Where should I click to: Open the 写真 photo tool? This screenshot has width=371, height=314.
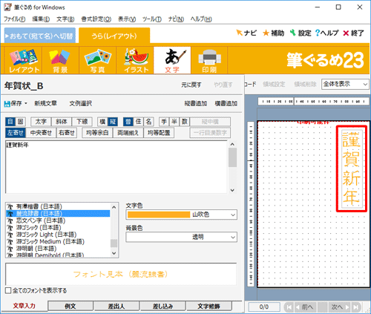98,60
